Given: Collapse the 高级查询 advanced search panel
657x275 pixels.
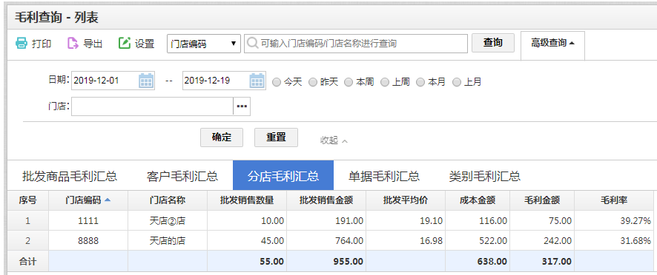Looking at the screenshot, I should click(x=552, y=43).
